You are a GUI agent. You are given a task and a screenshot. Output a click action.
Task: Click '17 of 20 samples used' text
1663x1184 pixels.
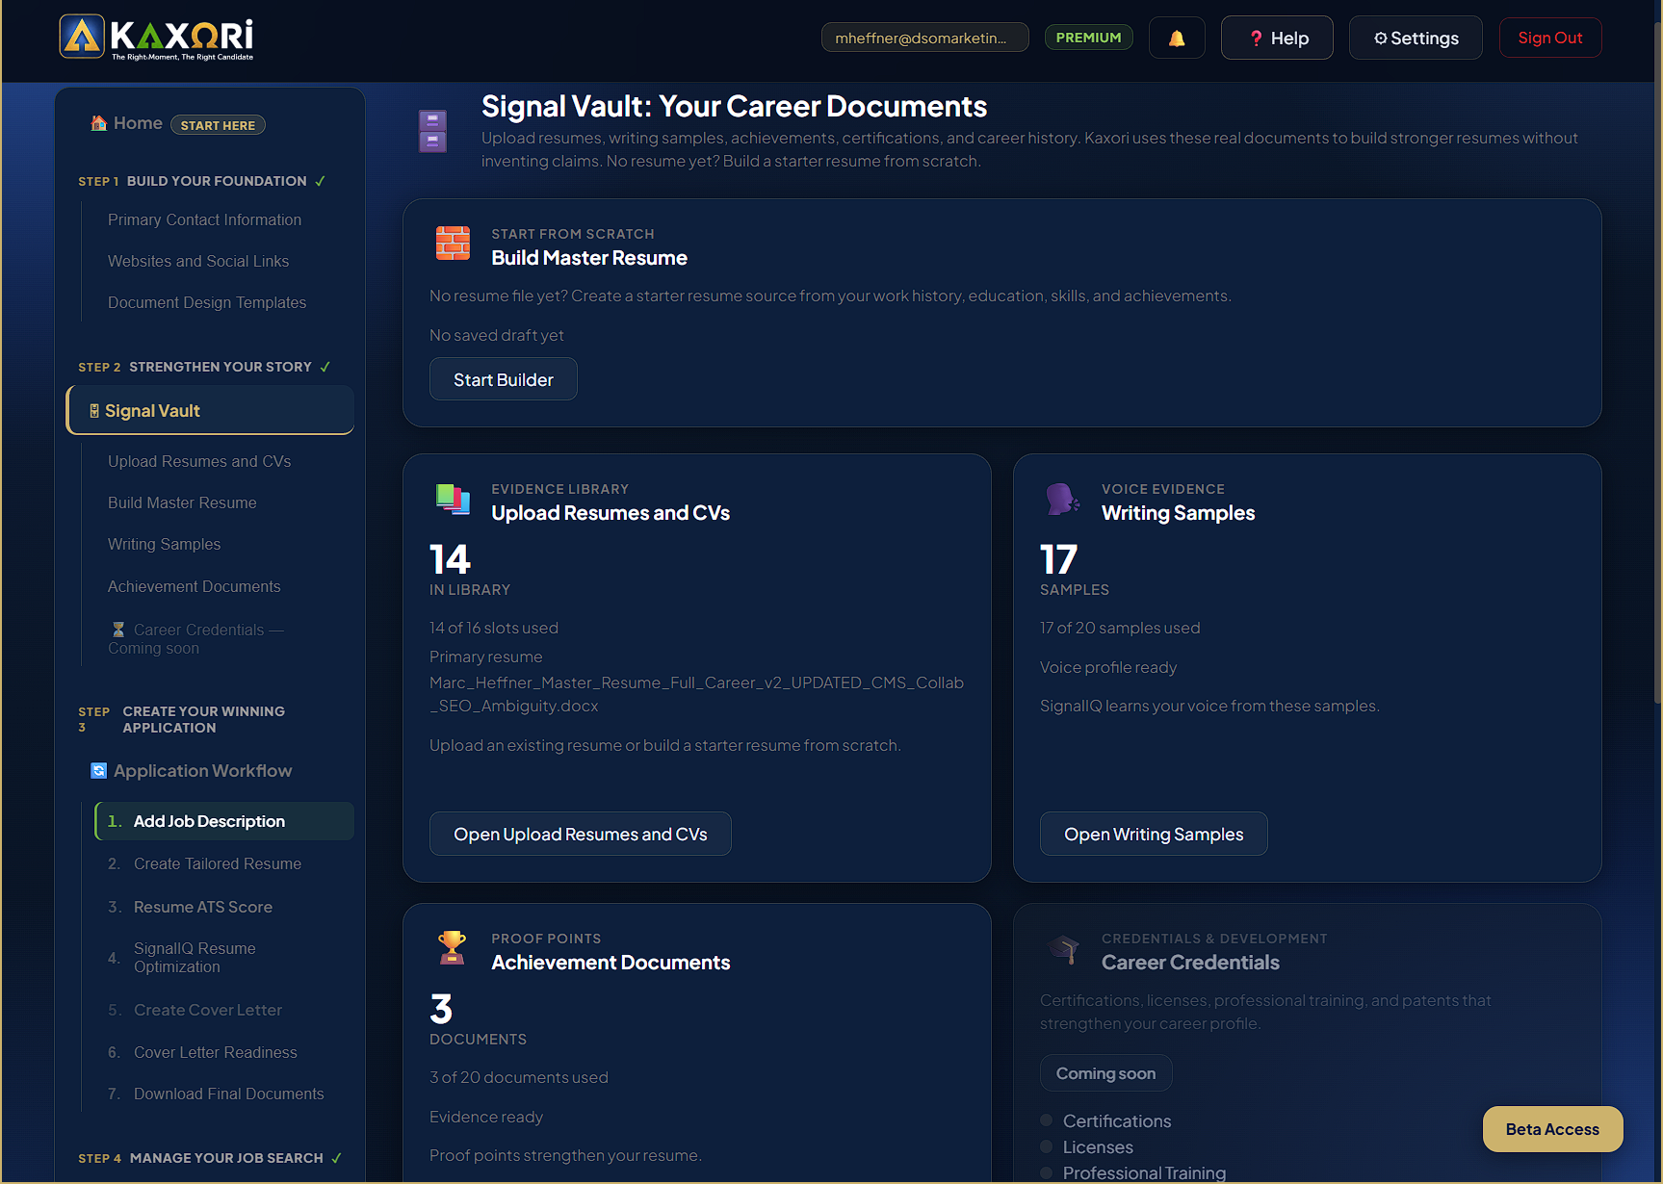(1120, 628)
